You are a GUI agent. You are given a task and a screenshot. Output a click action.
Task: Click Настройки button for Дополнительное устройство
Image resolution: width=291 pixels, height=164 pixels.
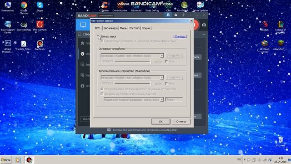point(174,77)
